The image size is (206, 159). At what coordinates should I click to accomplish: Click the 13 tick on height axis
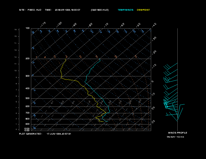tap(16, 50)
